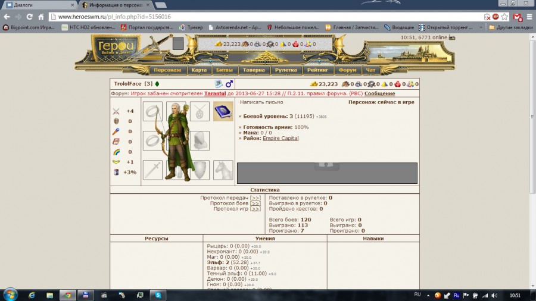
Task: Open Skype from taskbar
Action: (158, 295)
